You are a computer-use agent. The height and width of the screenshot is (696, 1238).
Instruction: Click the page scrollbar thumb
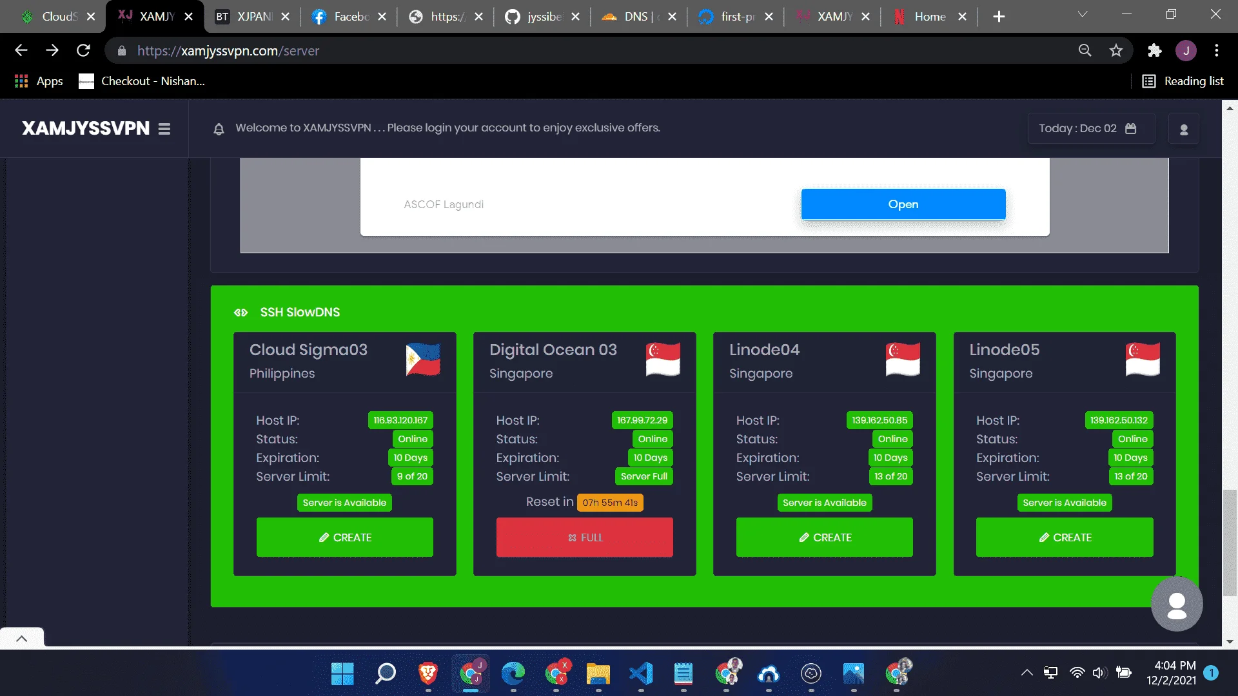pos(1230,543)
